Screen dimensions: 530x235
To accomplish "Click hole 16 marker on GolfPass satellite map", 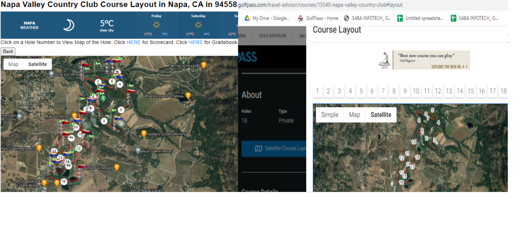I will pyautogui.click(x=401, y=182).
